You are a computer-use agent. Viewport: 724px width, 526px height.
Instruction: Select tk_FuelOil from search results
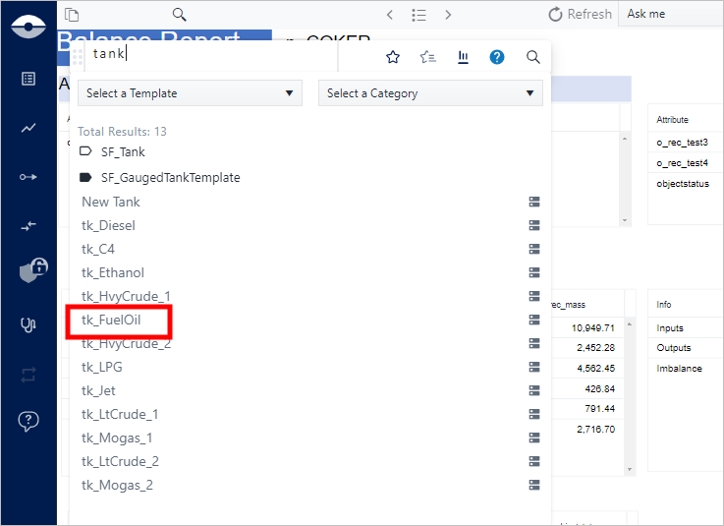tap(111, 320)
